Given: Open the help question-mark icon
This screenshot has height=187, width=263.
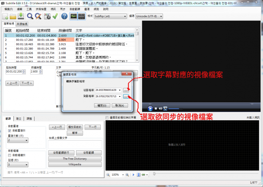Looking at the screenshot, I should click(x=64, y=16).
